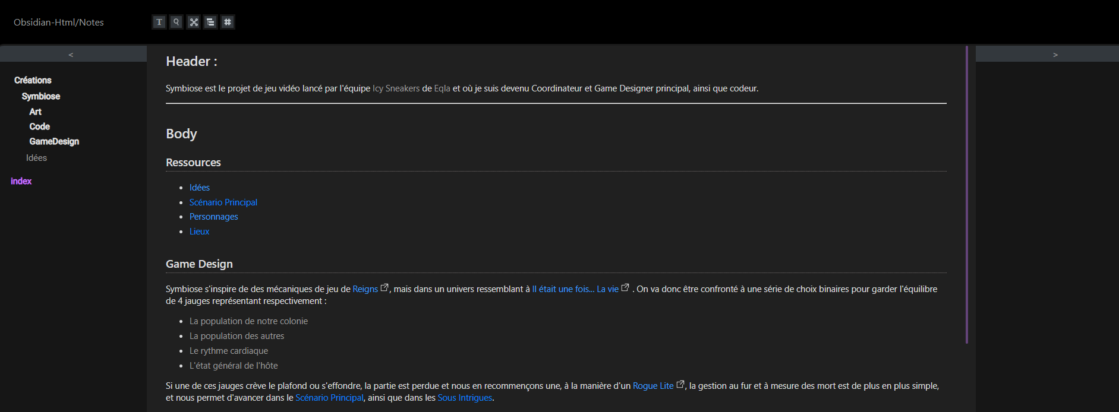The width and height of the screenshot is (1119, 412).
Task: Open the graph view icon
Action: [194, 22]
